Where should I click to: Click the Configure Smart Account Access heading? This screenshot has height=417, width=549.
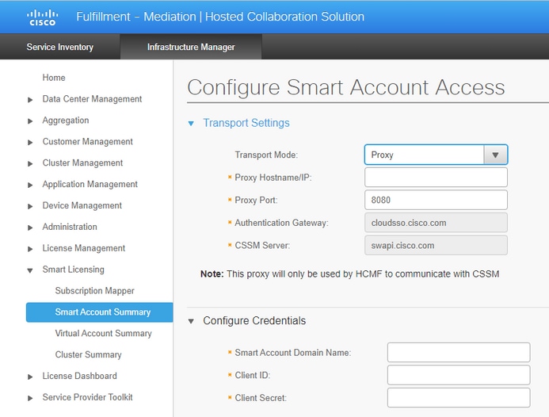coord(346,87)
